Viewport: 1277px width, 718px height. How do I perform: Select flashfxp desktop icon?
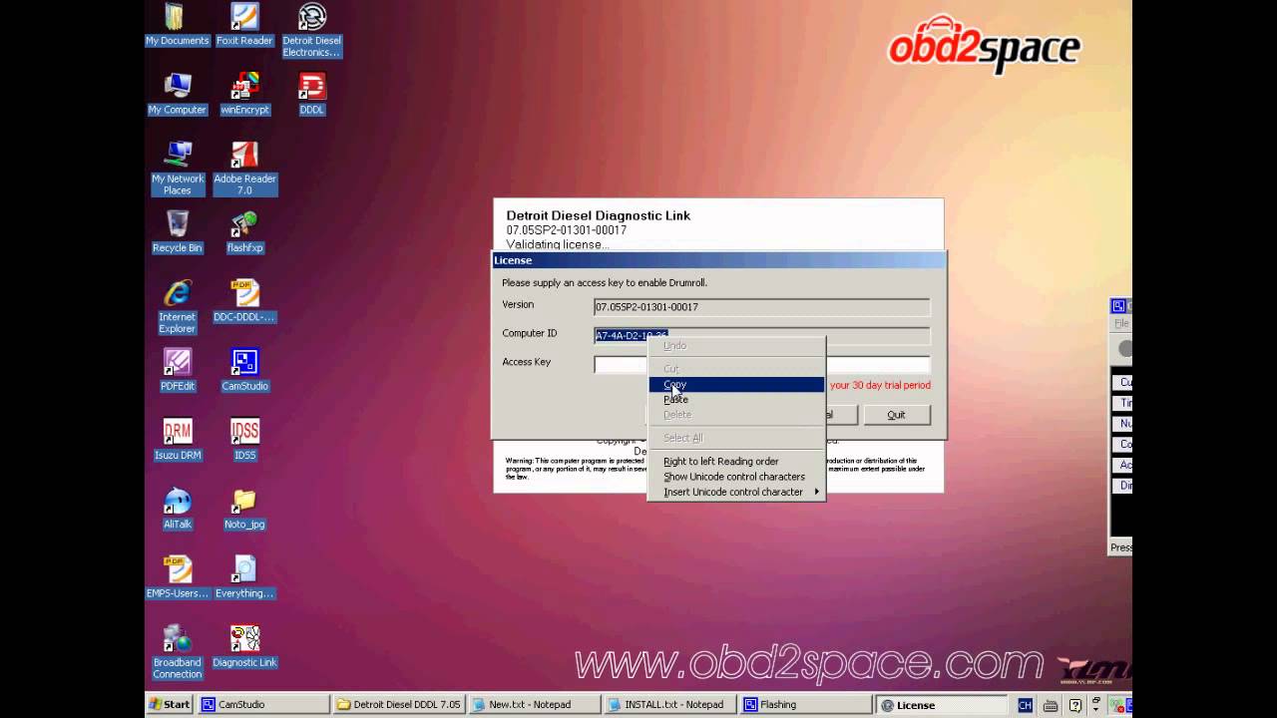[x=244, y=232]
